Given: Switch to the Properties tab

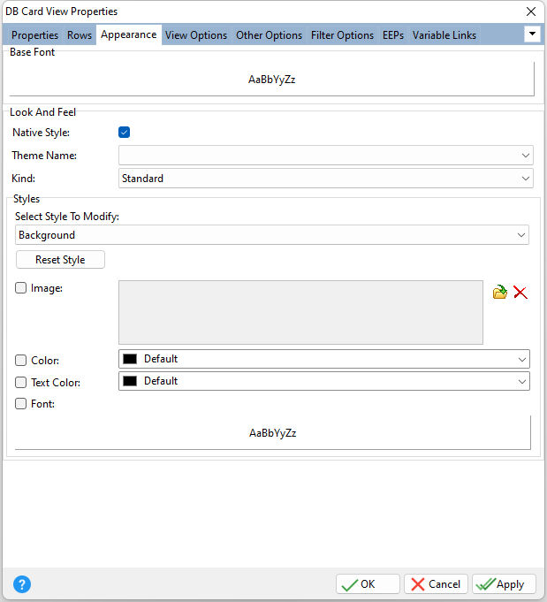Looking at the screenshot, I should [x=35, y=35].
